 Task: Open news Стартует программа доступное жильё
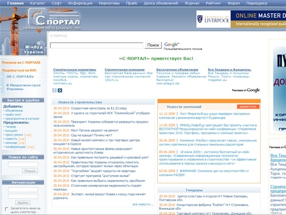point(100,175)
